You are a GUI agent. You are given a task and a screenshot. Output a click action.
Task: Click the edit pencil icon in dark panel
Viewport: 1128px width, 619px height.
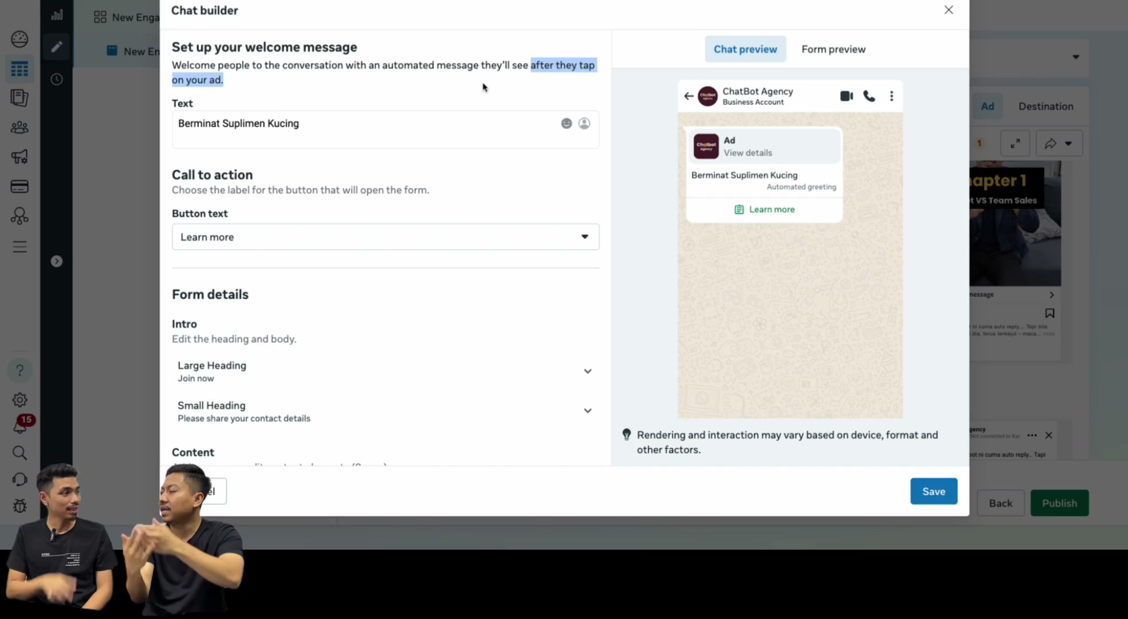[x=56, y=47]
